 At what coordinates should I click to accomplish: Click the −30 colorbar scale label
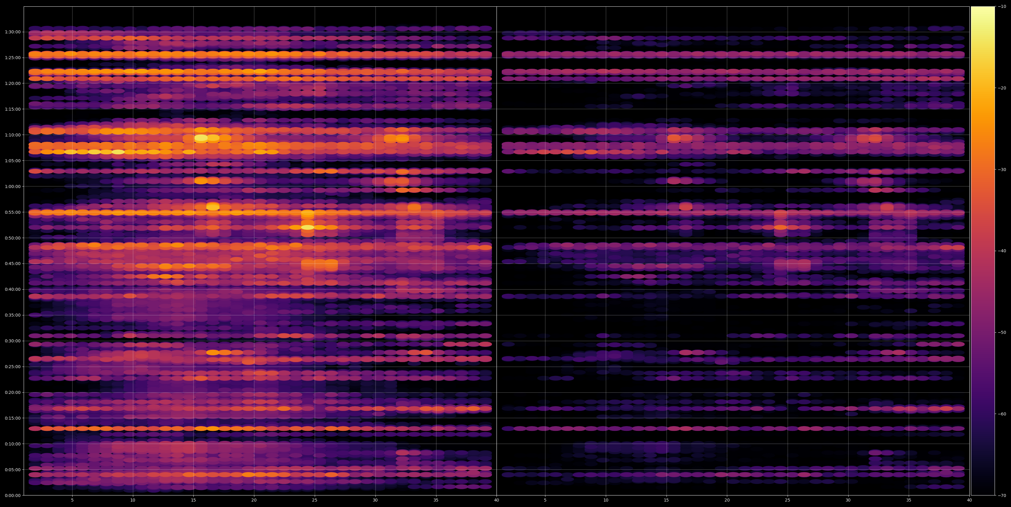coord(1002,170)
